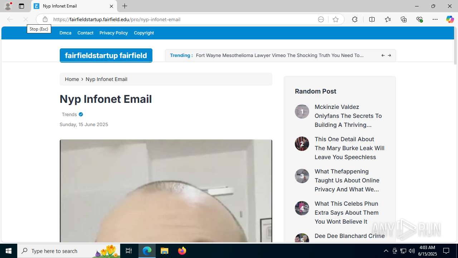
Task: Add this page to favorites star
Action: [x=336, y=19]
